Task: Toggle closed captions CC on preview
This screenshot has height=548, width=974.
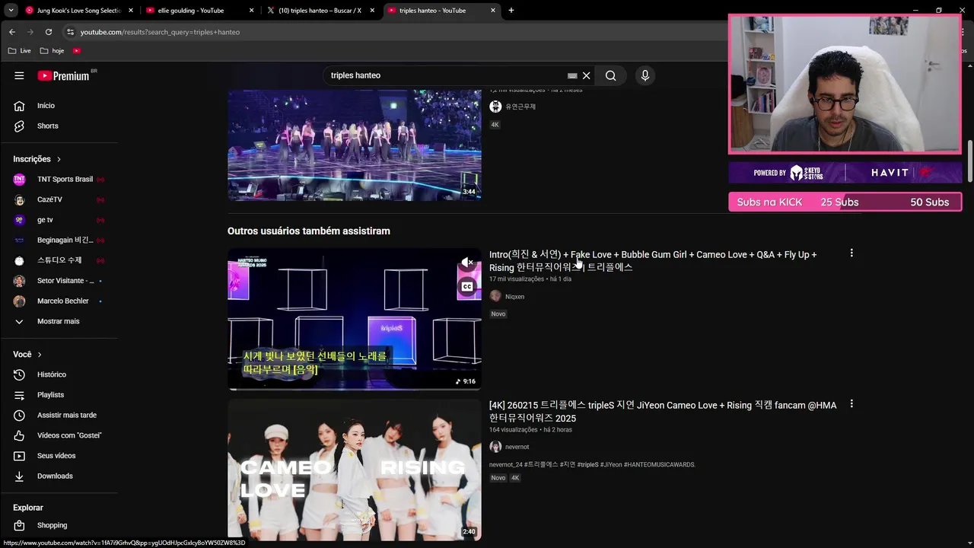Action: [467, 287]
